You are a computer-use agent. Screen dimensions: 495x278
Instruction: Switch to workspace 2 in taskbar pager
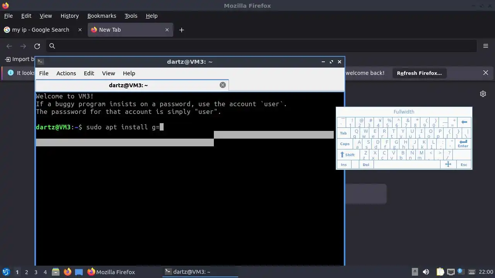click(26, 272)
